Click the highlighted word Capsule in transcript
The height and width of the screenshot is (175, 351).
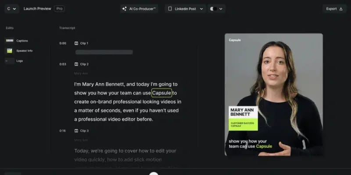pos(161,93)
